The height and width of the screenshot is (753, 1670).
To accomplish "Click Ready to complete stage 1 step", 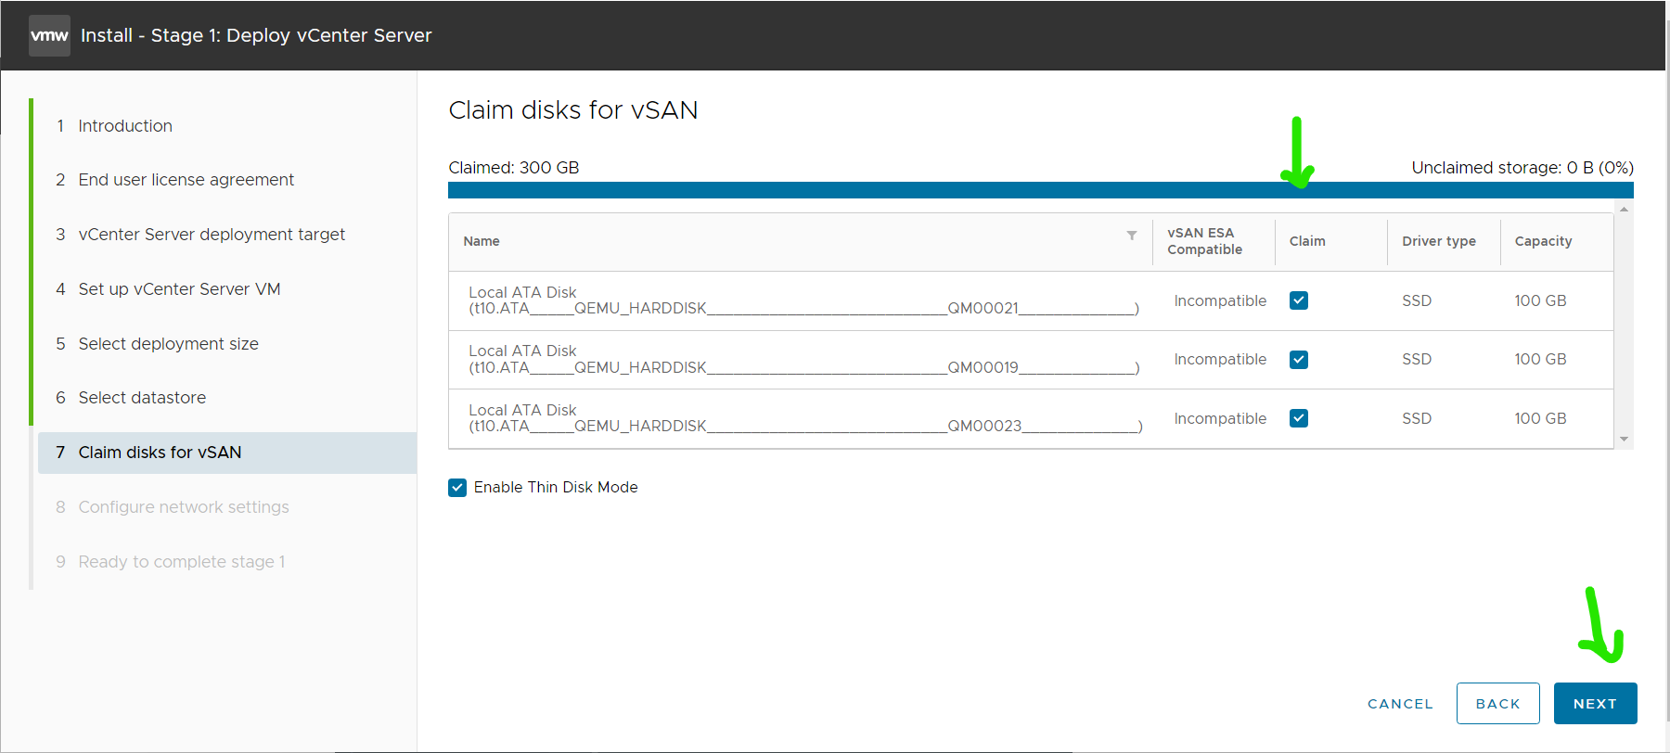I will click(x=182, y=562).
